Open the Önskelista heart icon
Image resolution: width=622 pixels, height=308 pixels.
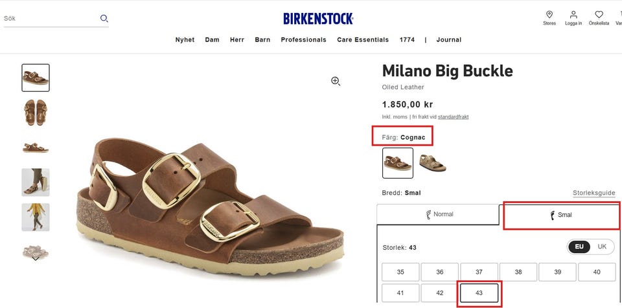click(x=599, y=15)
